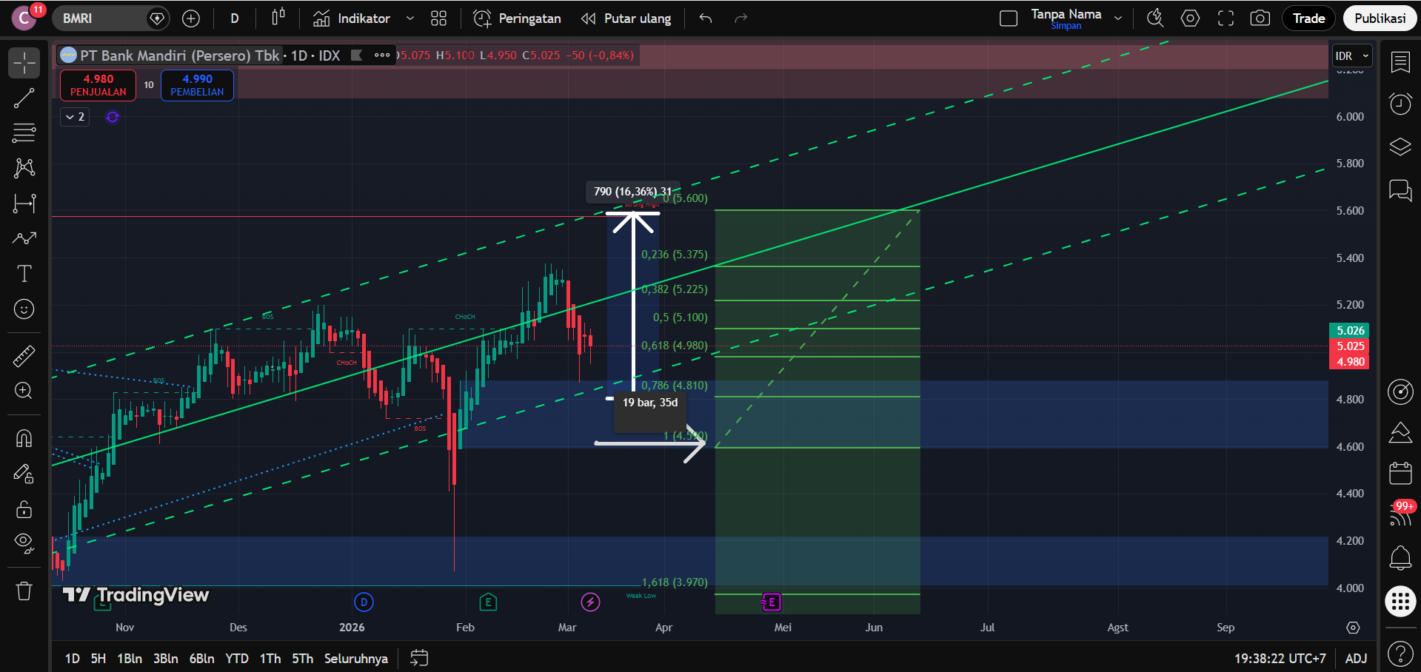Open the candlestick chart type menu
This screenshot has height=672, width=1421.
(278, 19)
